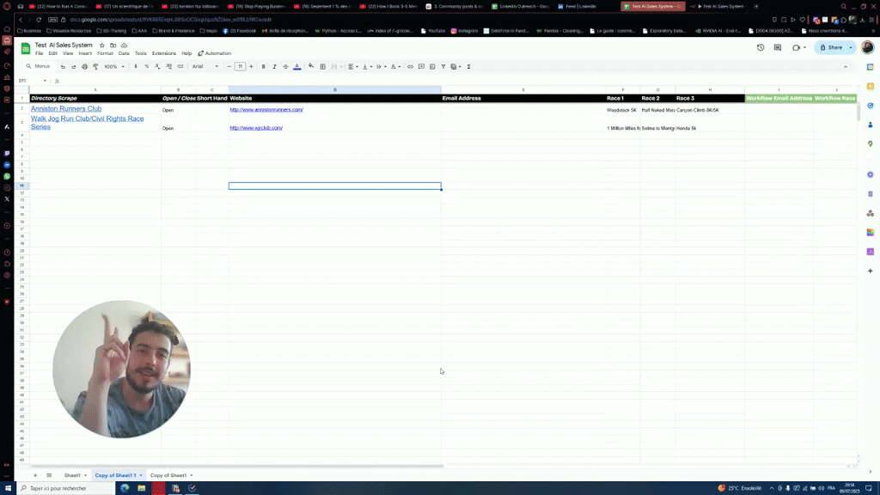Click the Menus search box
Viewport: 880px width, 495px height.
pyautogui.click(x=39, y=66)
